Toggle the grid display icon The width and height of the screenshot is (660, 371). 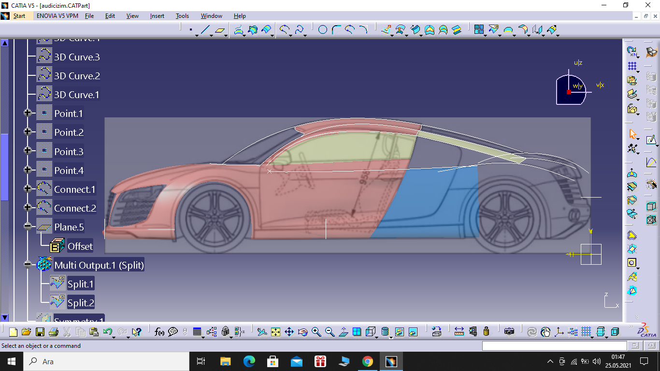(586, 332)
